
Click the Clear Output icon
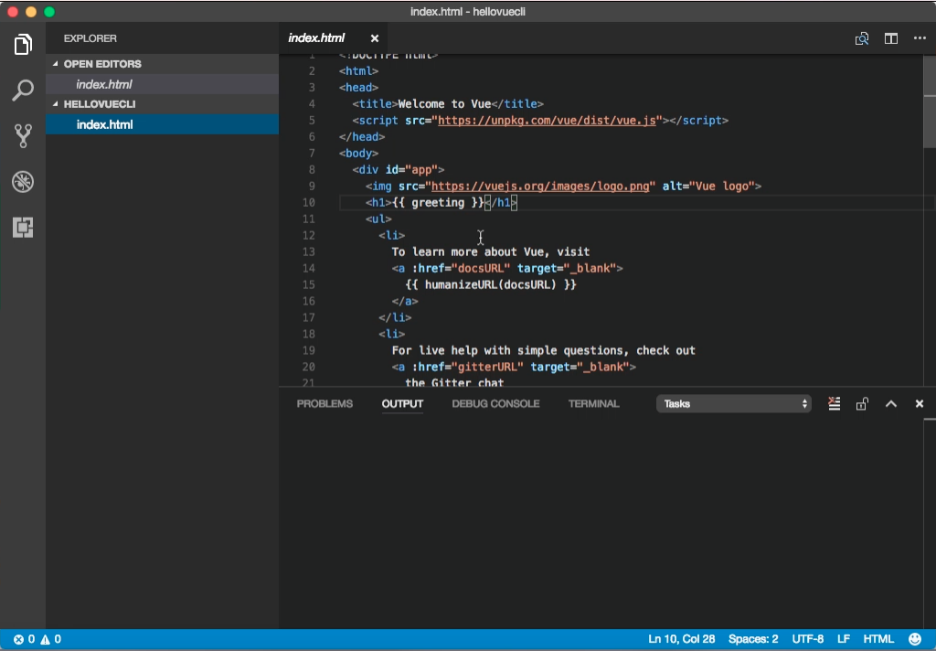(834, 404)
